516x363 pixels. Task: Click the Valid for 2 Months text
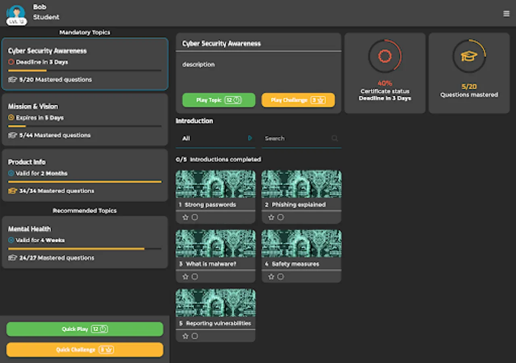pos(42,173)
